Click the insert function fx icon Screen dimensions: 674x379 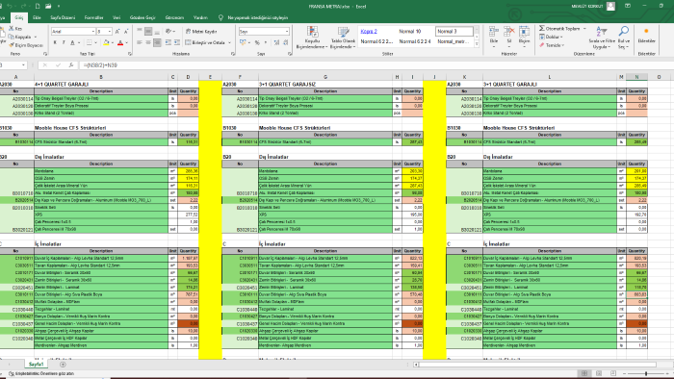[71, 65]
